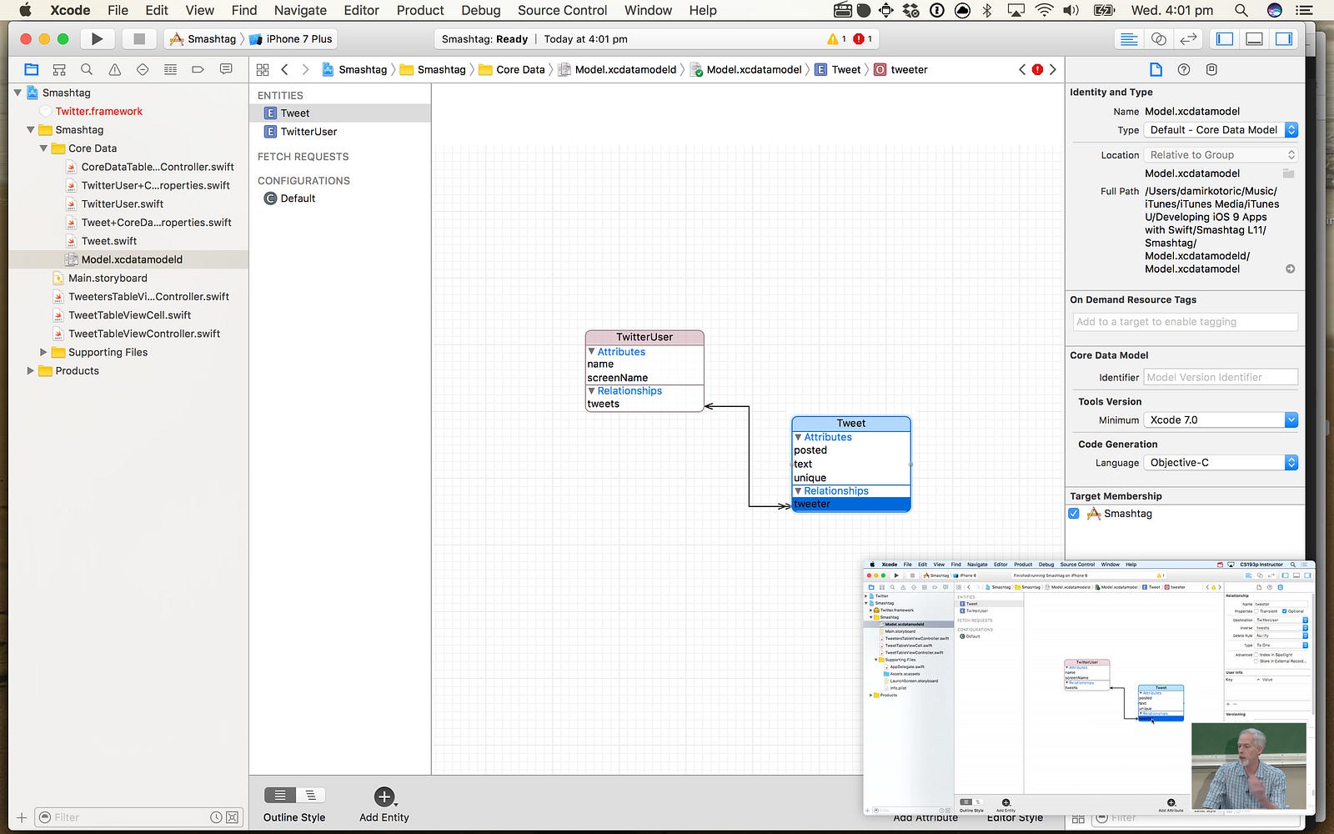The height and width of the screenshot is (834, 1334).
Task: Go back in editor history
Action: click(x=284, y=70)
